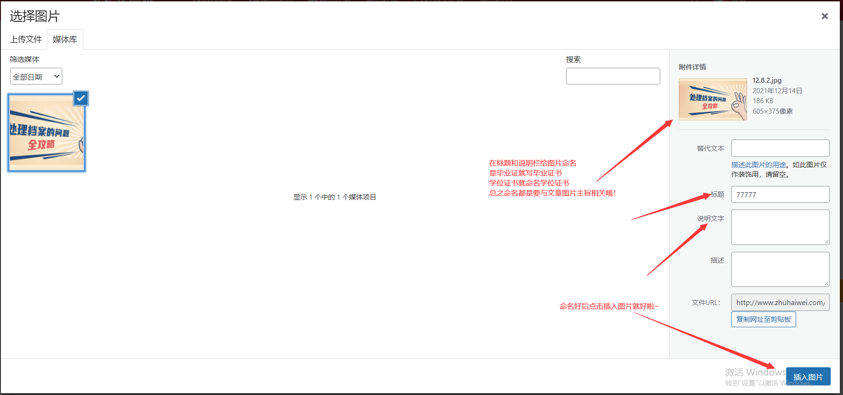Uncheck the blue checkmark on selected image
This screenshot has height=395, width=843.
coord(81,98)
